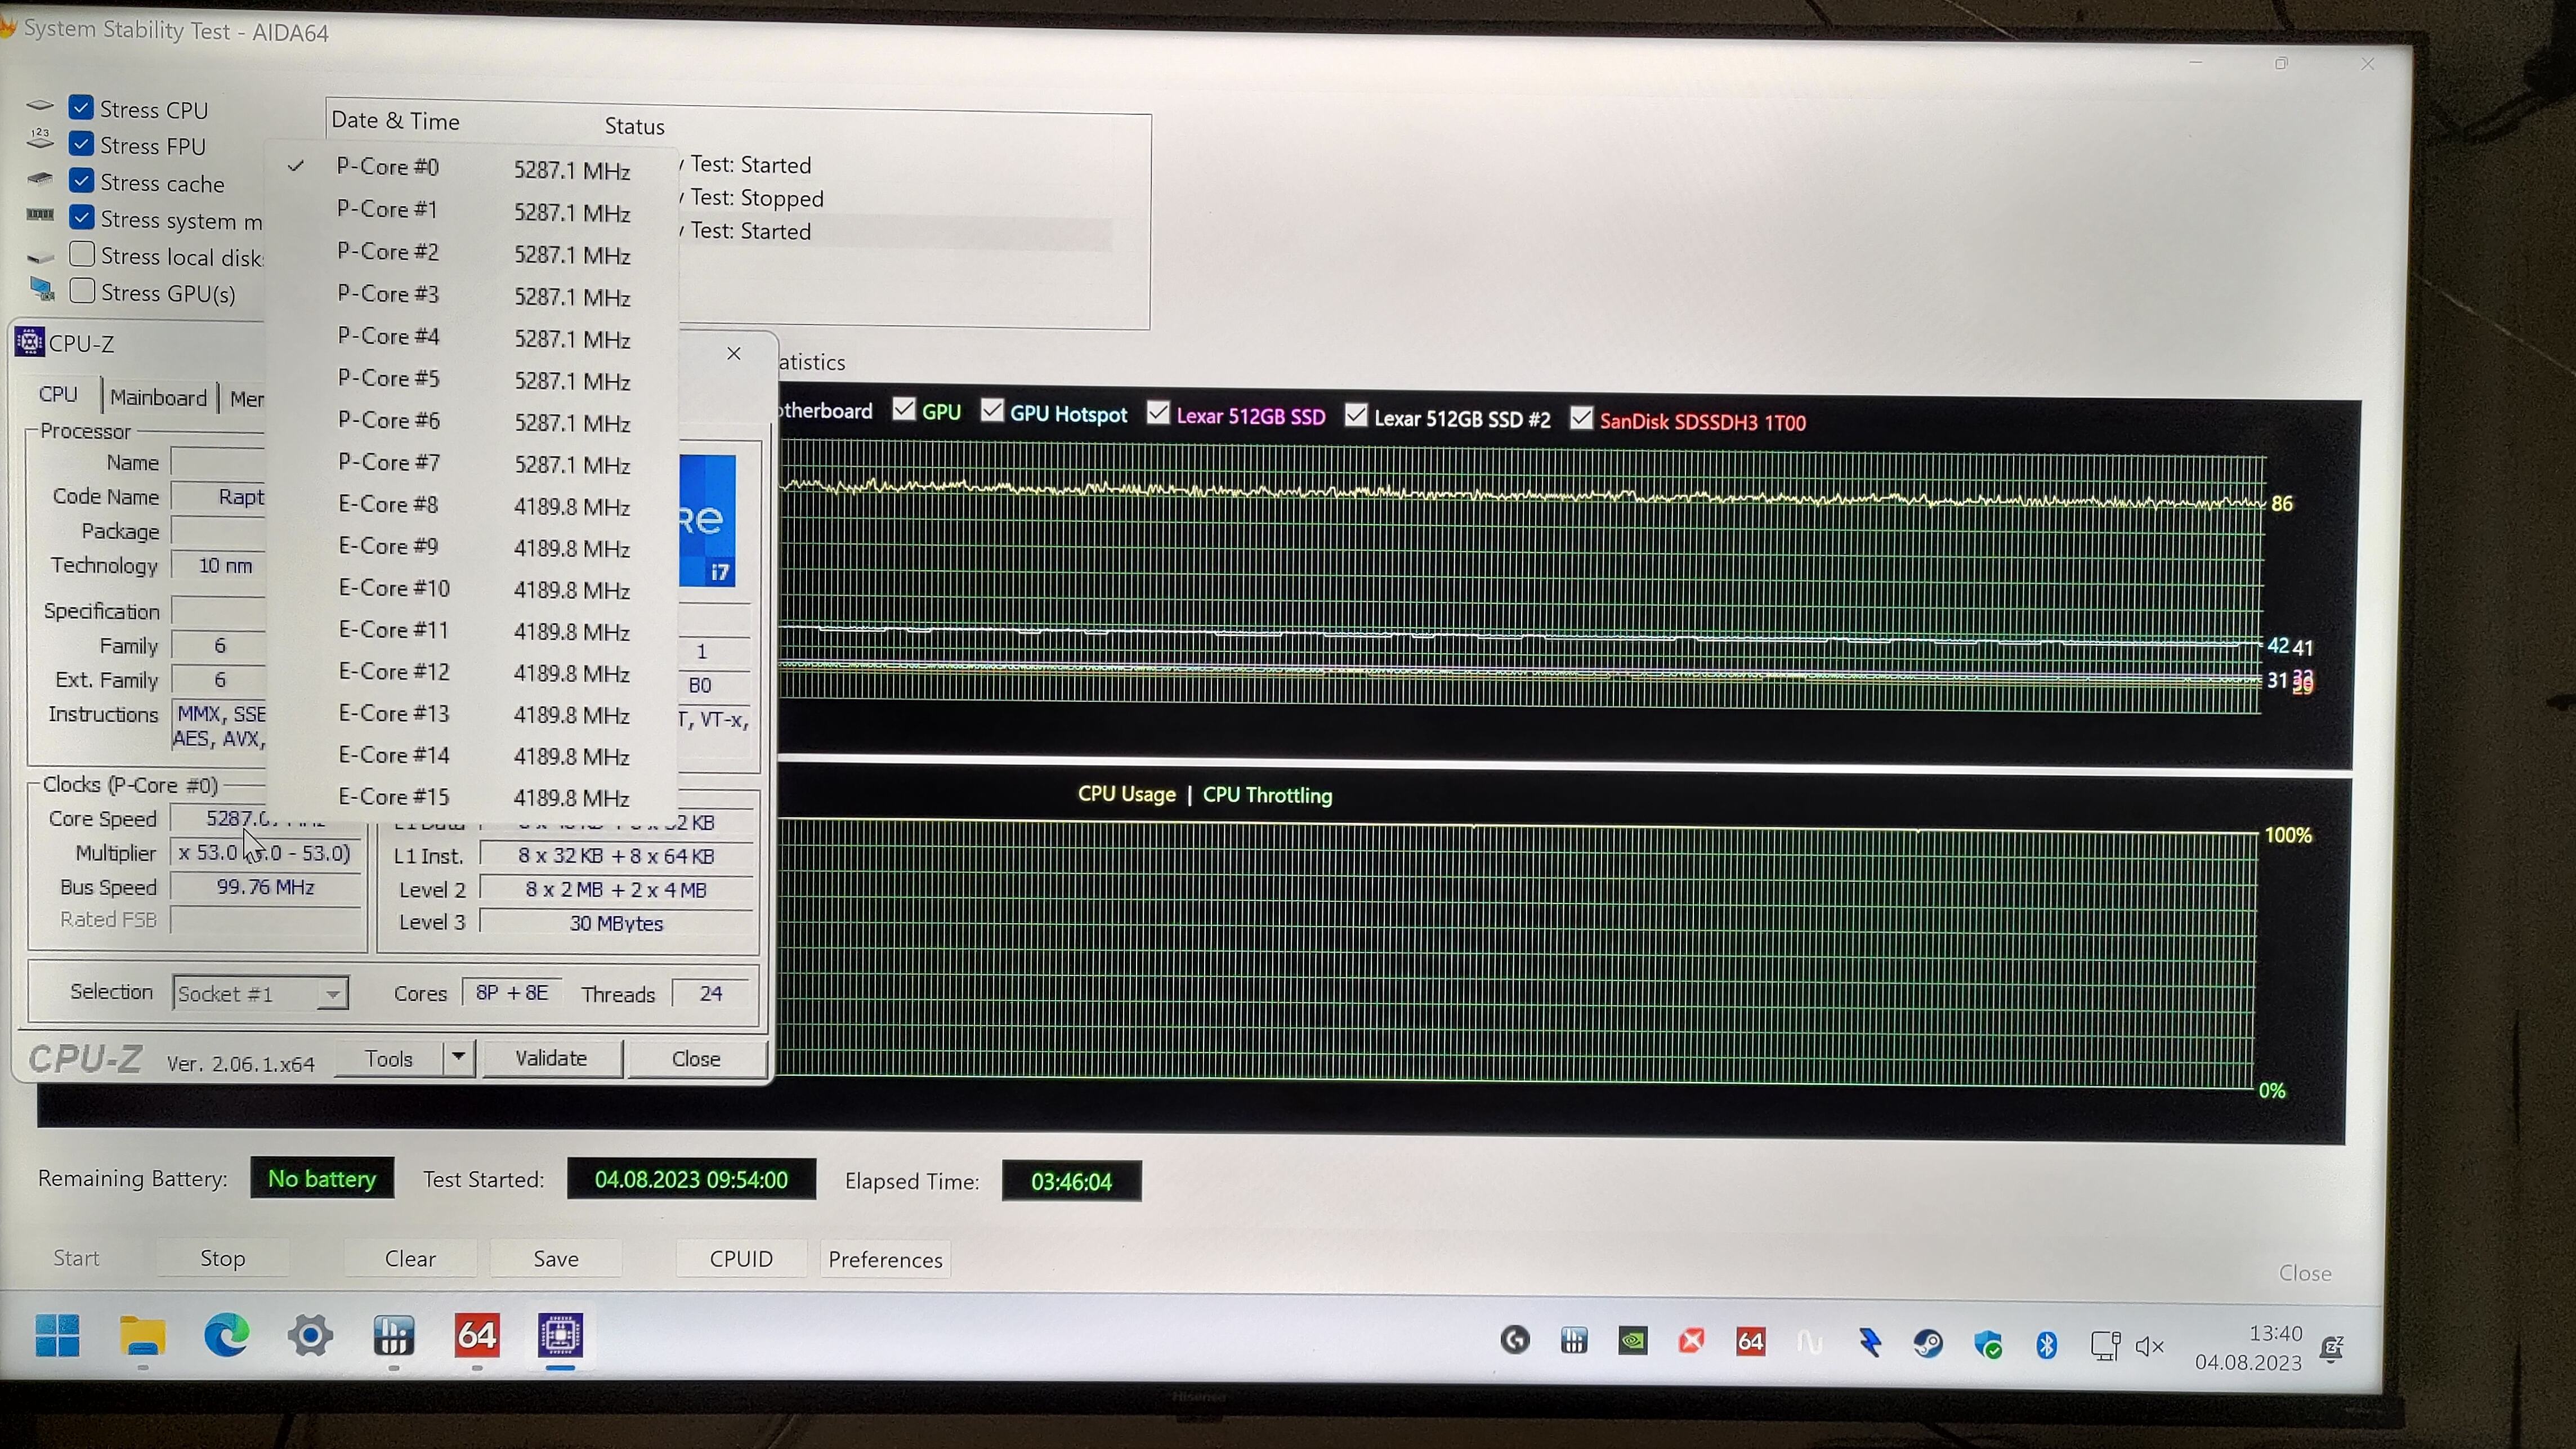
Task: Open the CPUID panel button
Action: coord(741,1259)
